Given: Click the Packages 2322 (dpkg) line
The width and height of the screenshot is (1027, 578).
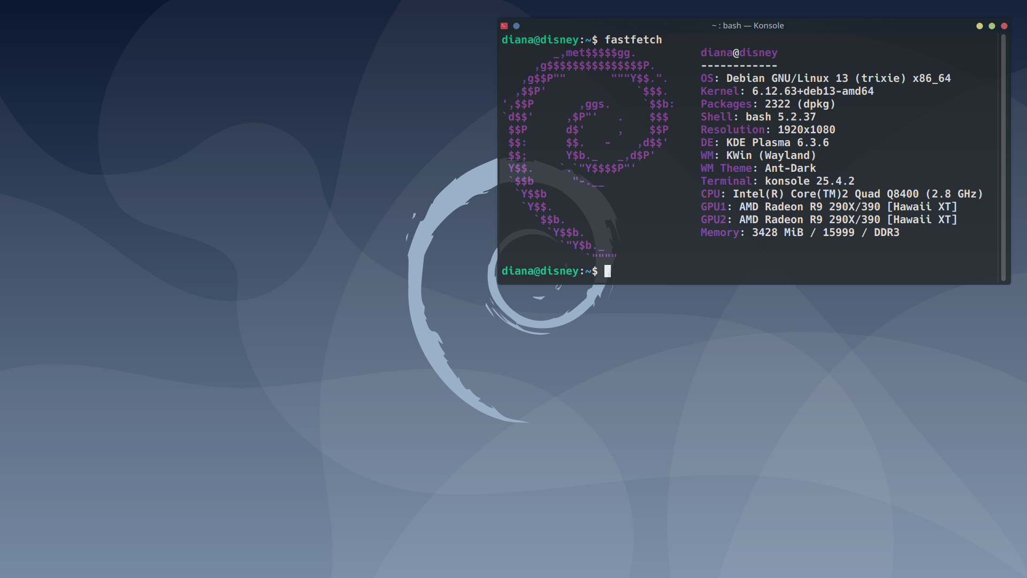Looking at the screenshot, I should 768,104.
